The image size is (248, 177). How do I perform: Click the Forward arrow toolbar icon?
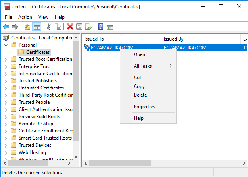[15, 27]
